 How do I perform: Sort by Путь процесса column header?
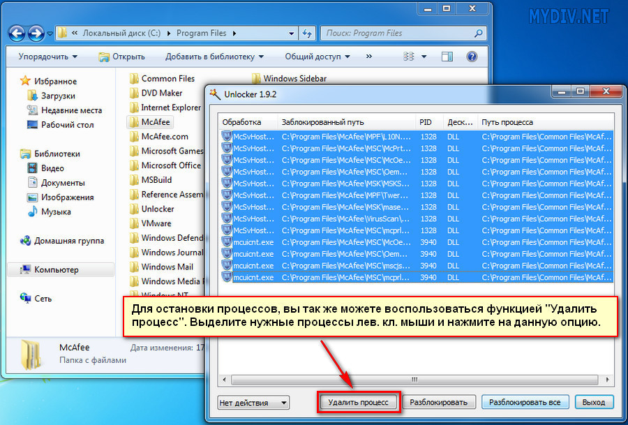(546, 122)
